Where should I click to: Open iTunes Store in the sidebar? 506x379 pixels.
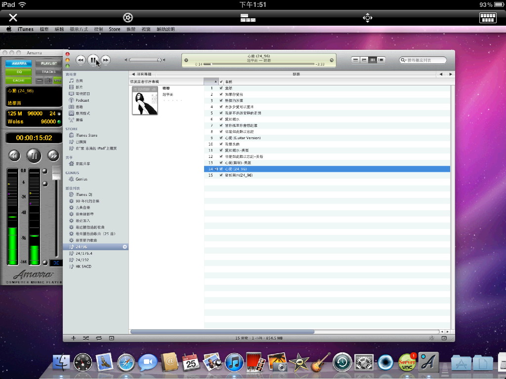[86, 135]
